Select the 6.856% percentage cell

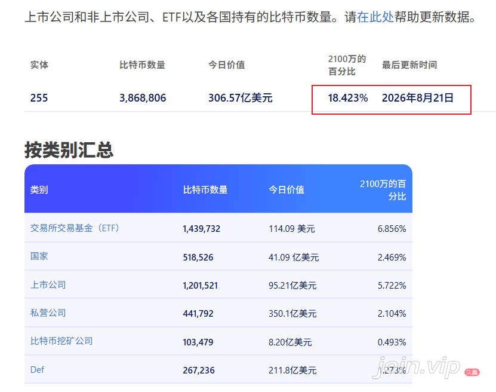(x=392, y=229)
